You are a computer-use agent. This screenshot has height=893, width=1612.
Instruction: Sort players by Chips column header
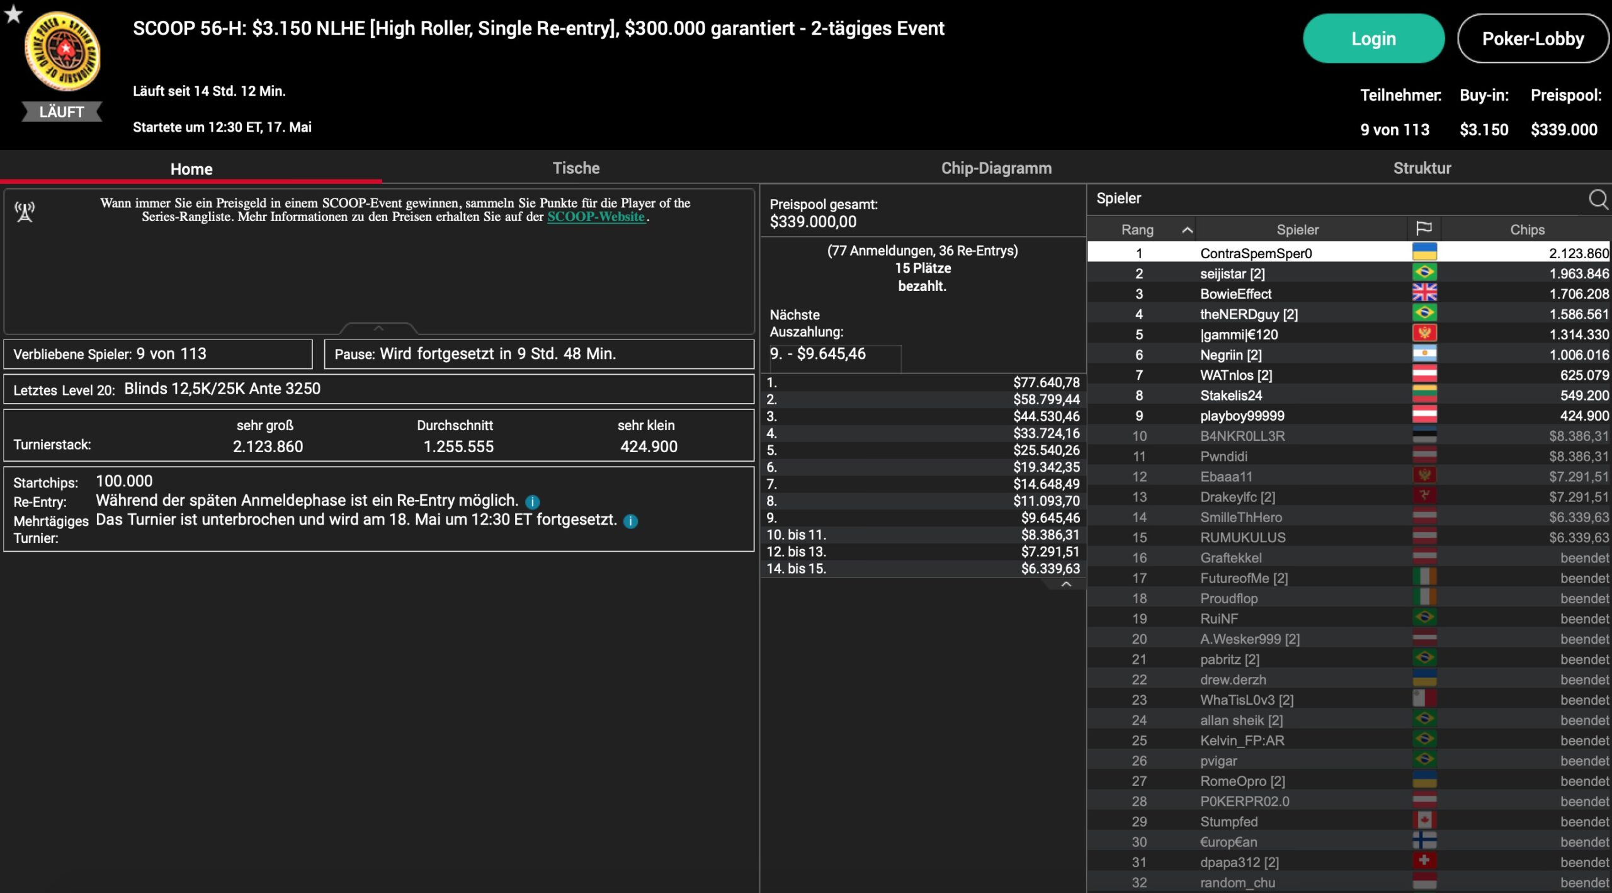click(x=1526, y=230)
